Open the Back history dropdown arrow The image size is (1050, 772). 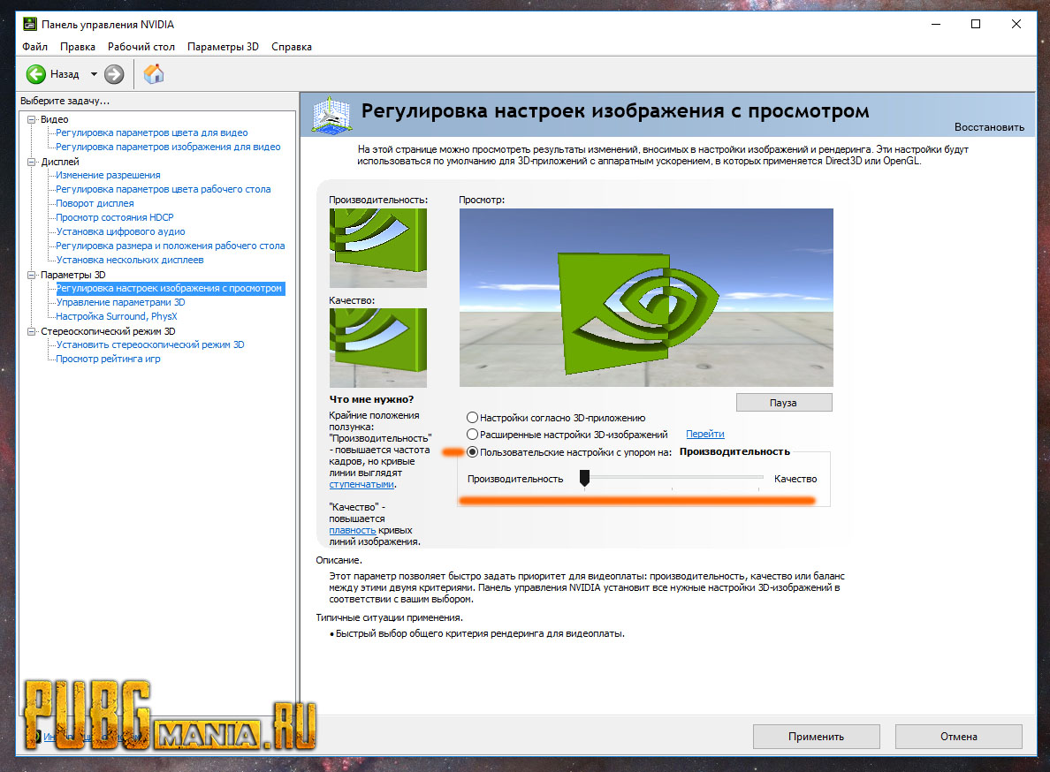(x=94, y=74)
